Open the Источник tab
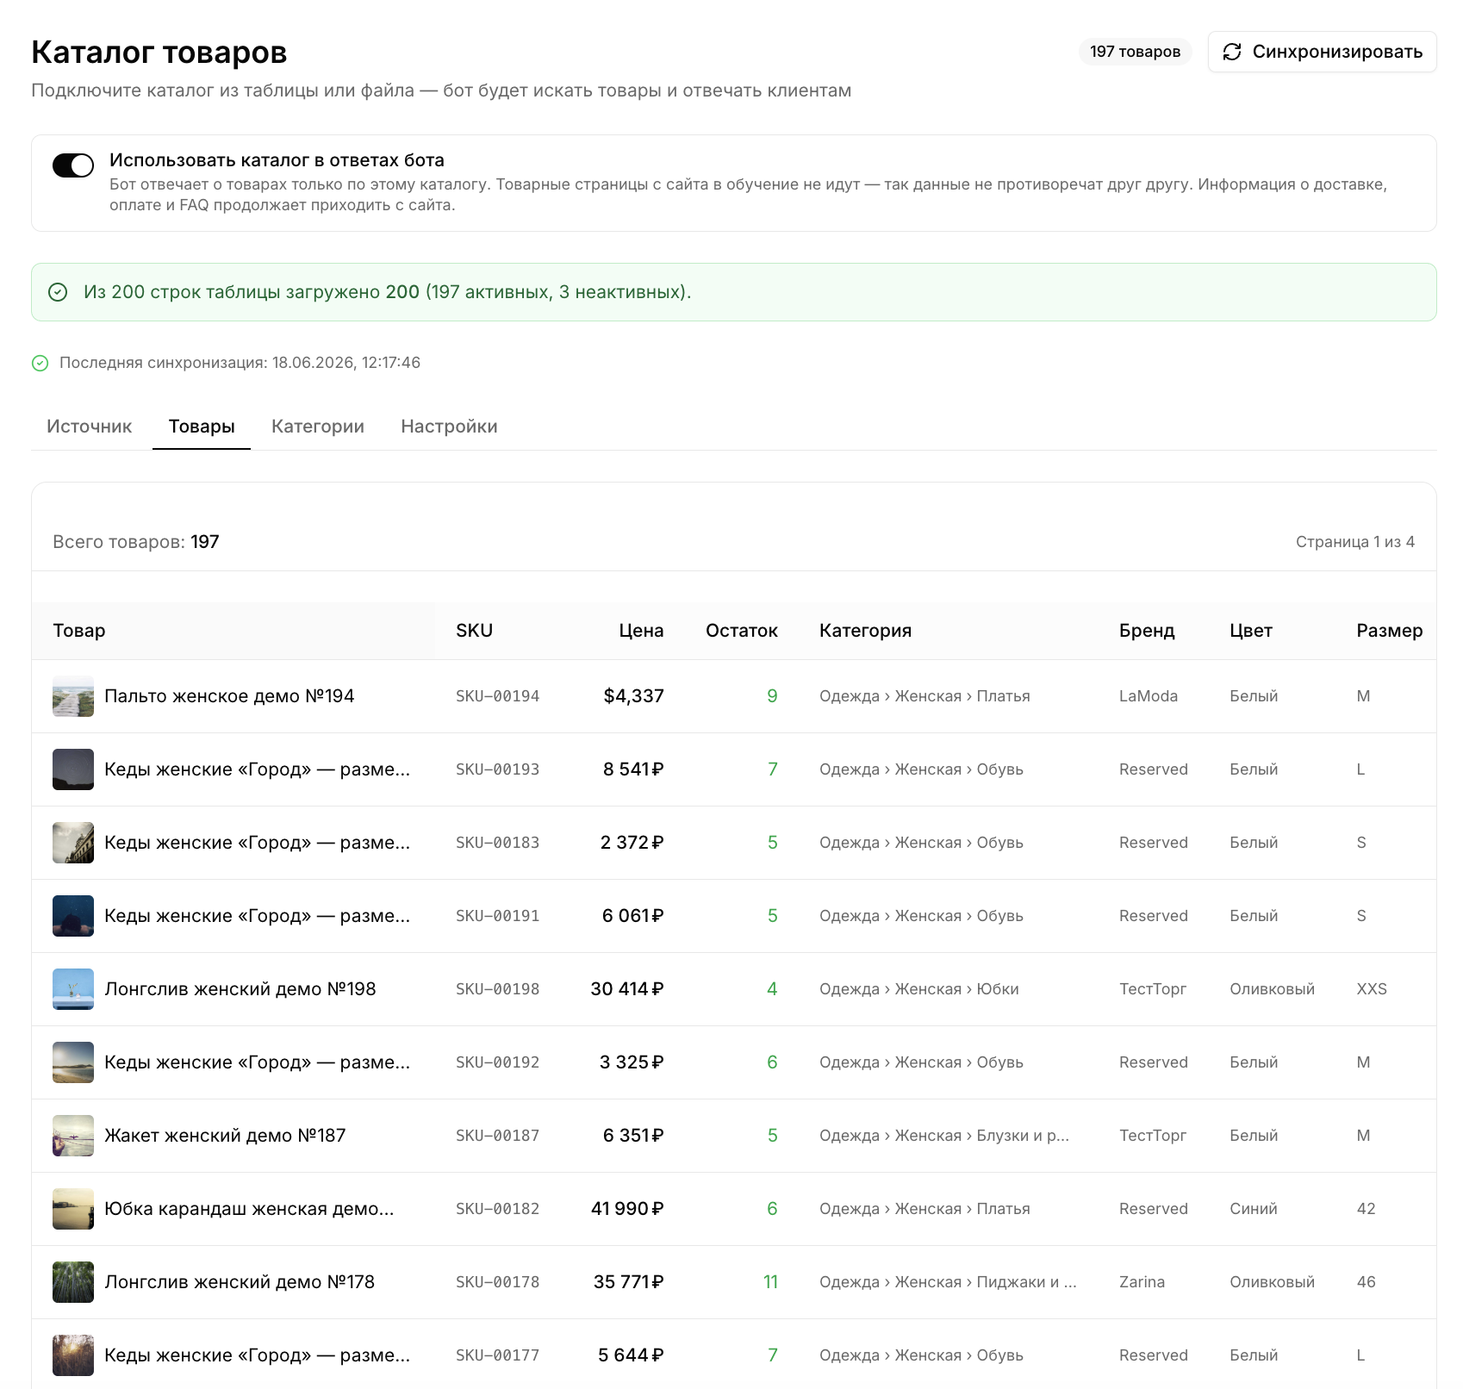Screen dimensions: 1463x1389 tap(90, 427)
